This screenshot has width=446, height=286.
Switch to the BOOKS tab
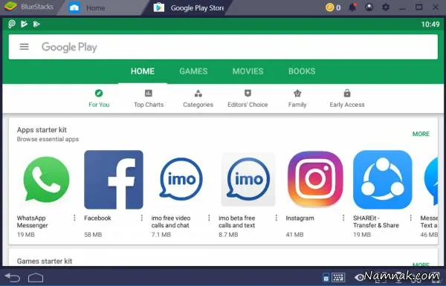click(302, 71)
